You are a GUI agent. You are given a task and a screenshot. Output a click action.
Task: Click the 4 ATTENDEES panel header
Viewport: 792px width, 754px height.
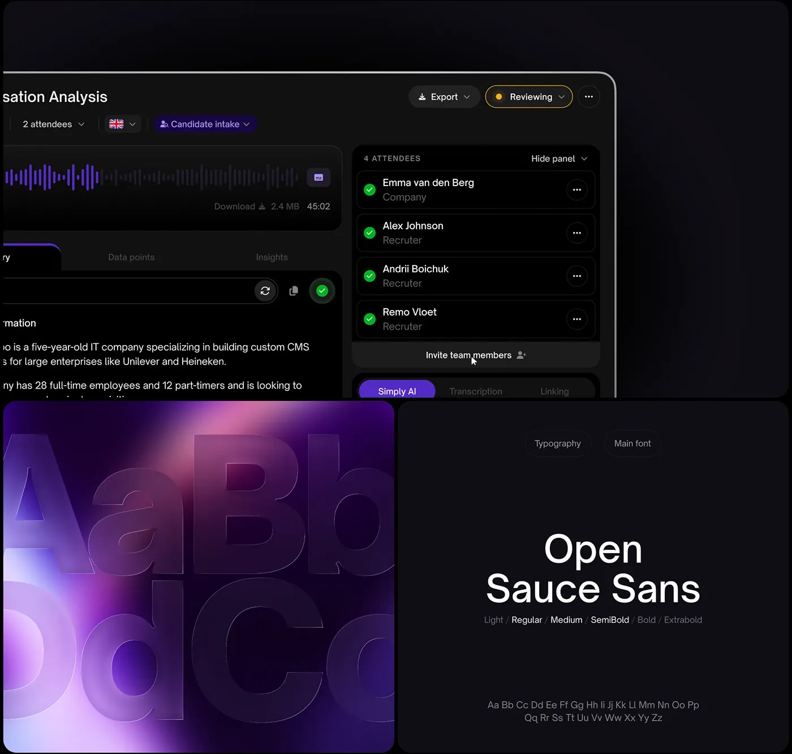pos(392,158)
